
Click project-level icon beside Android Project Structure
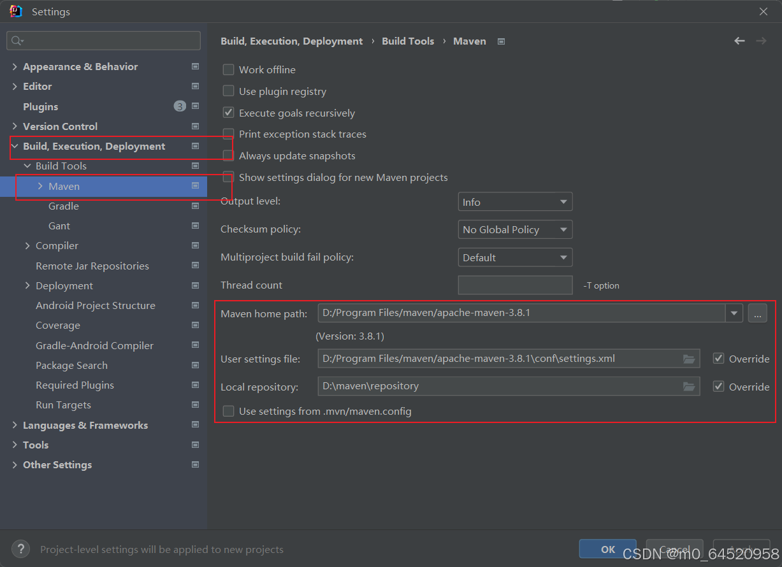tap(195, 305)
